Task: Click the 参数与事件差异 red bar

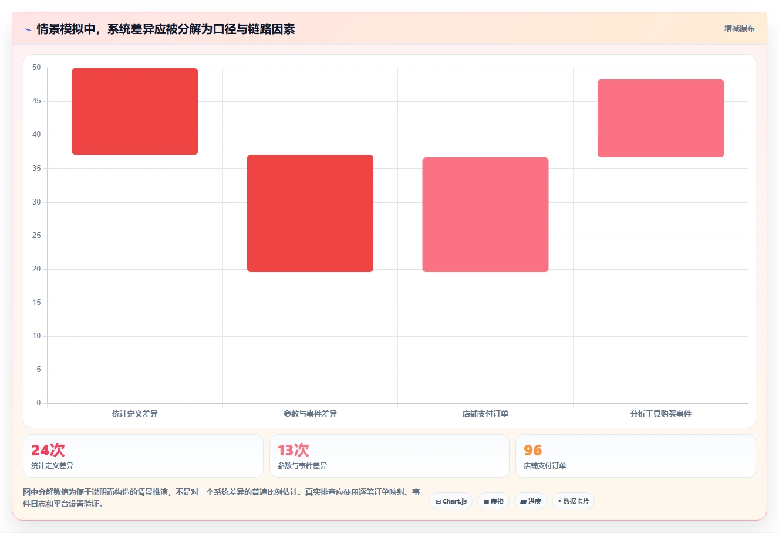Action: point(310,213)
